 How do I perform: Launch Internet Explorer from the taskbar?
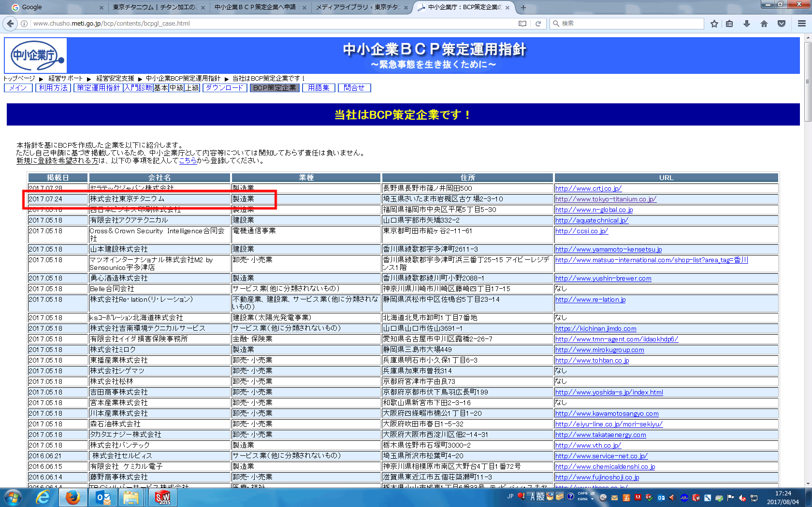coord(43,497)
